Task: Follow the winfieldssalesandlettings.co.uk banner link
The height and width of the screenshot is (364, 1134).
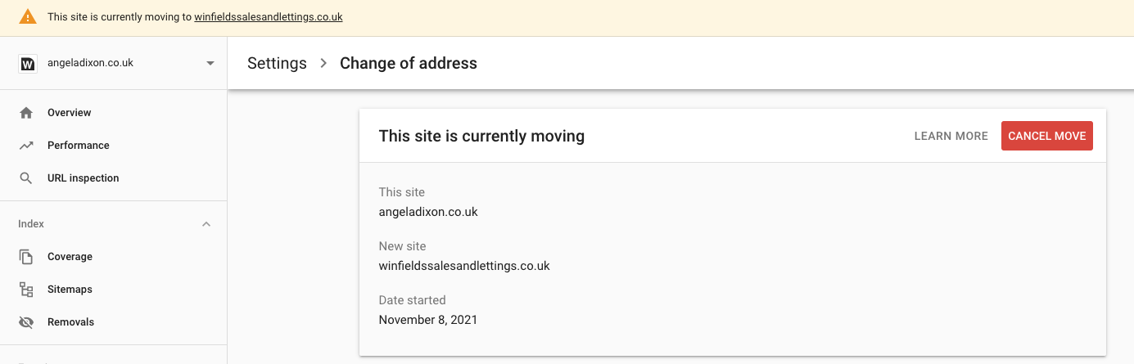Action: click(269, 16)
